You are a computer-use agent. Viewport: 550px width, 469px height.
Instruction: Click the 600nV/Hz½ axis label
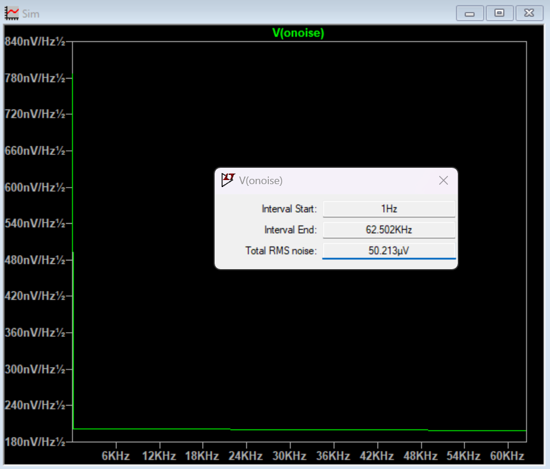point(35,188)
